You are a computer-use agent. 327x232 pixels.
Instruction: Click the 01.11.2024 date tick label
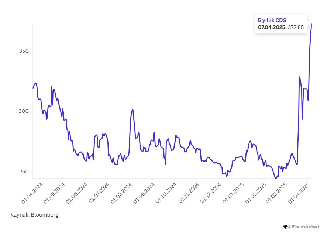click(189, 192)
